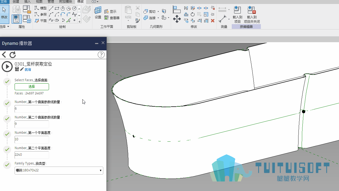Select Mirror - Draw Axis tool
This screenshot has width=339, height=191.
point(193,8)
